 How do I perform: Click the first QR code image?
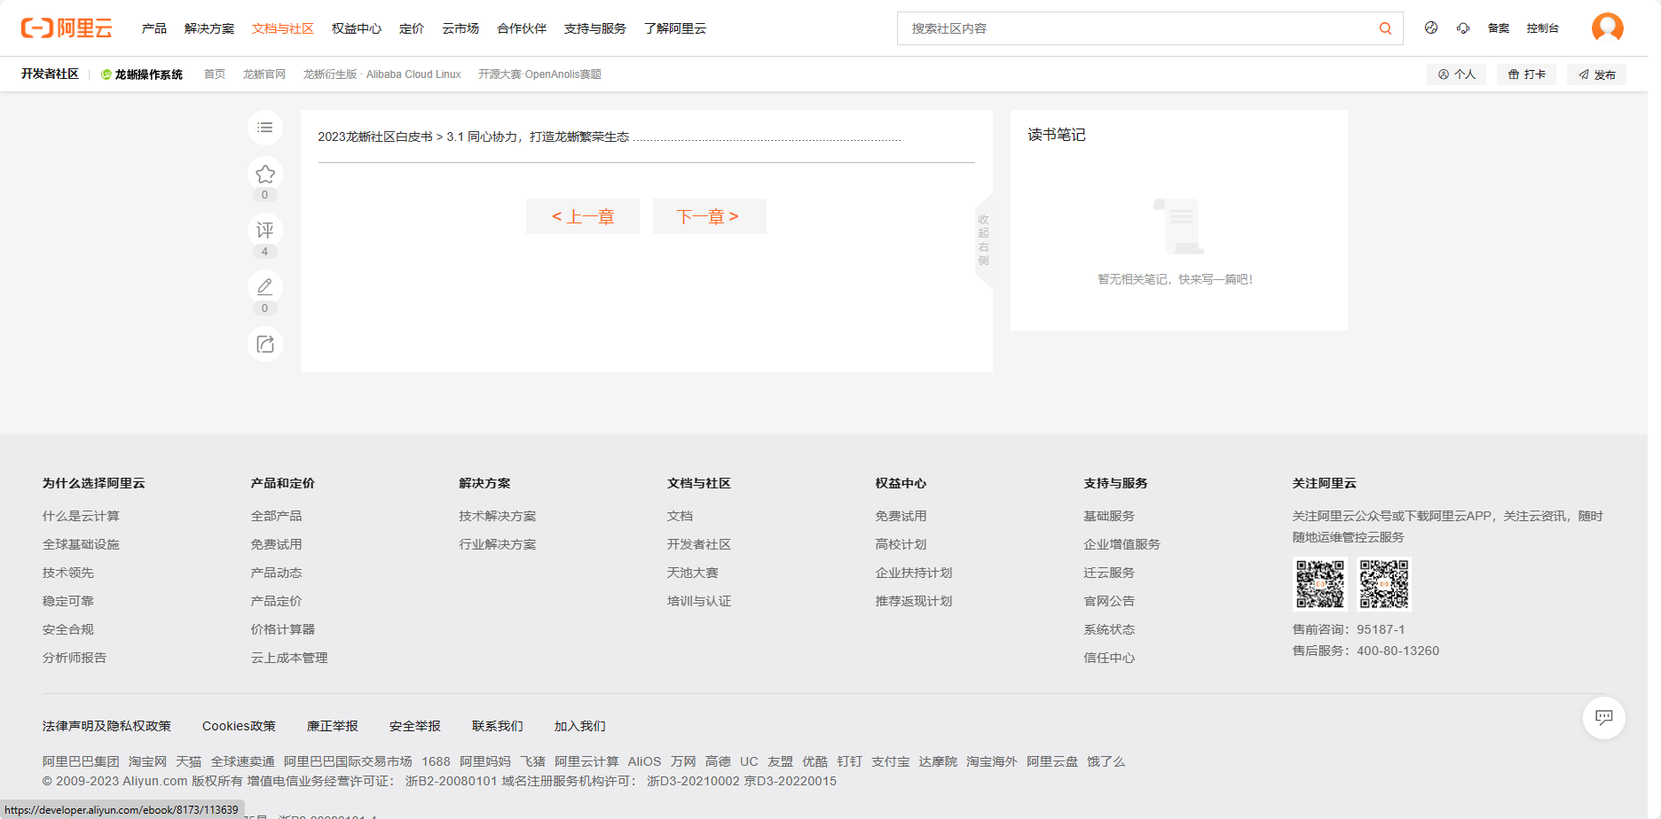pos(1320,584)
